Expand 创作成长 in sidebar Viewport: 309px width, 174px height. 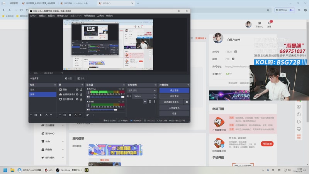tap(63, 158)
